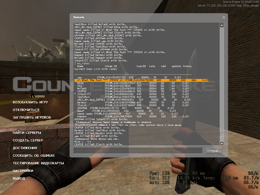
Task: Click the CASPER STEAM_0:0:1101654921 rates row
Action: coord(133,91)
